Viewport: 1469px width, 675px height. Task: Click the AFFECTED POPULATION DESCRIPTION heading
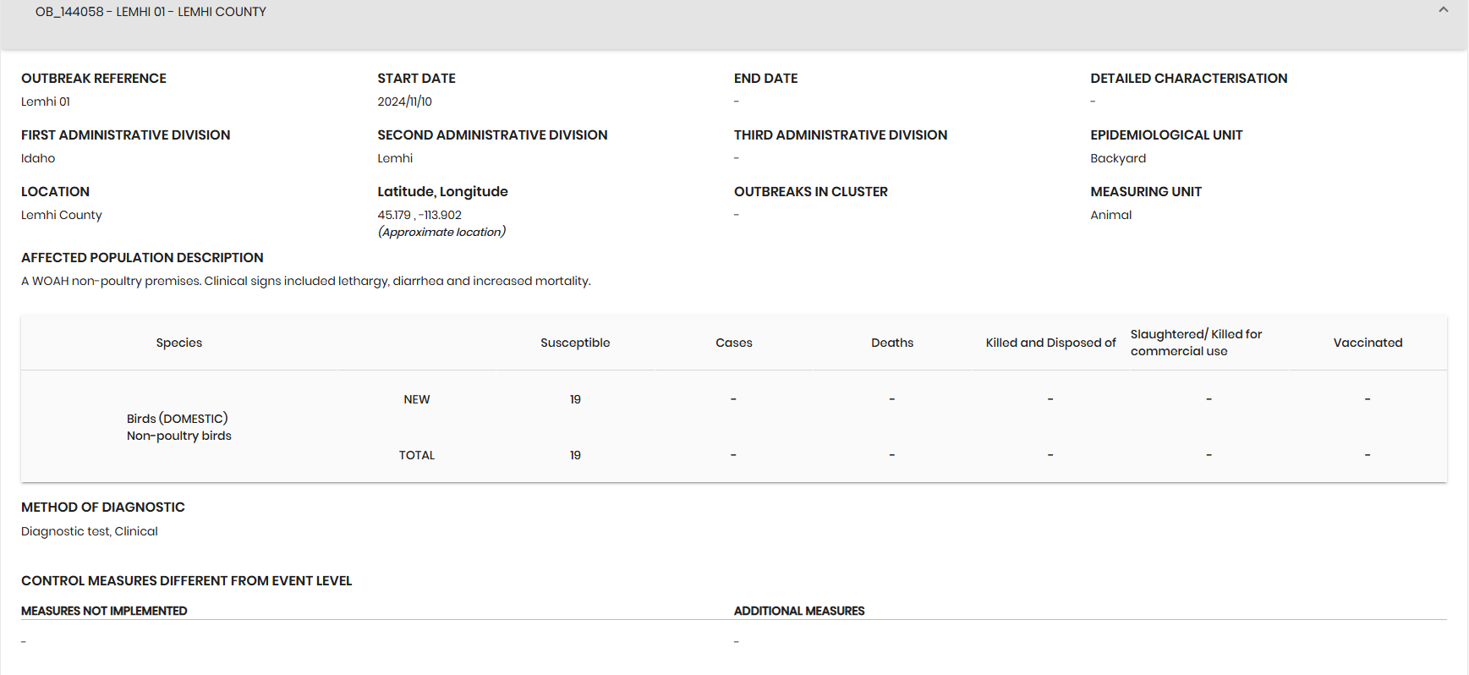click(142, 258)
